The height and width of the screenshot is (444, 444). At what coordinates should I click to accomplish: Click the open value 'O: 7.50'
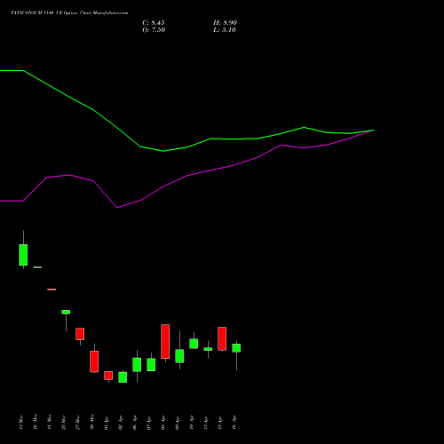[x=154, y=30]
